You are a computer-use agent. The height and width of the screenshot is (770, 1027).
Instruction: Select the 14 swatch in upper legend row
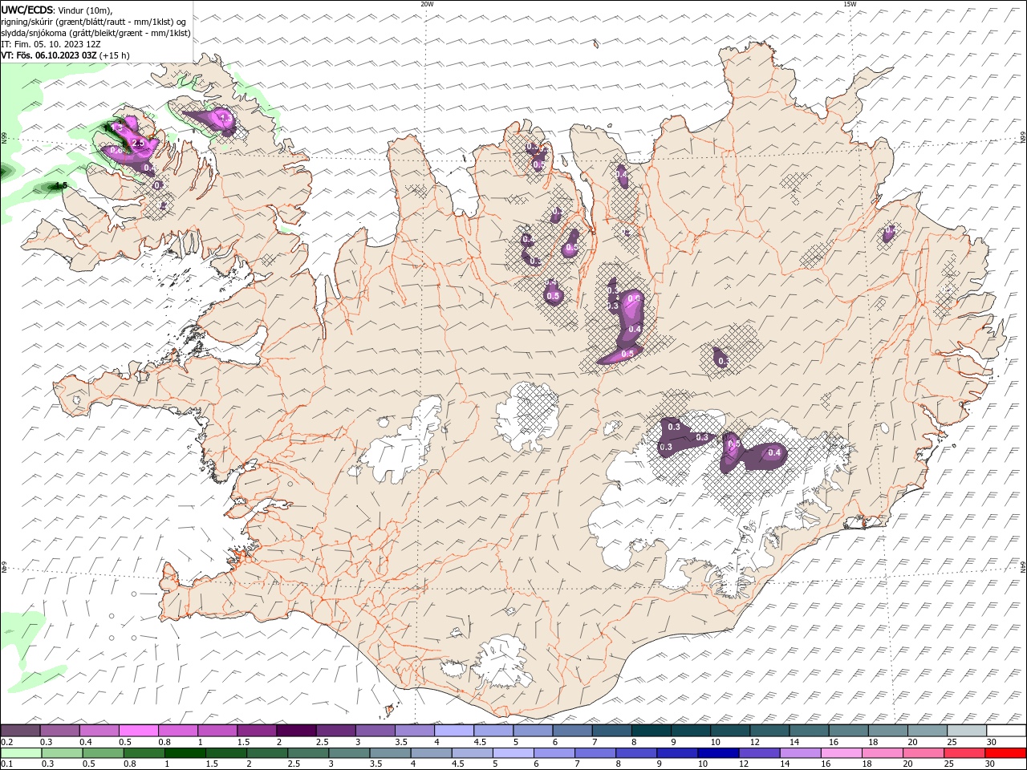(809, 731)
